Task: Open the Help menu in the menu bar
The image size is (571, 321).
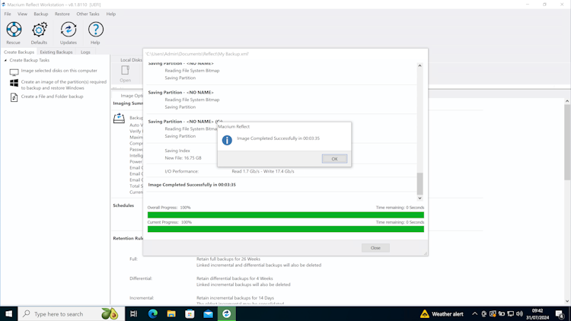Action: point(111,14)
